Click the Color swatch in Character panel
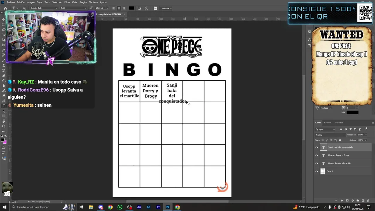Image resolution: width=375 pixels, height=211 pixels. click(x=352, y=112)
